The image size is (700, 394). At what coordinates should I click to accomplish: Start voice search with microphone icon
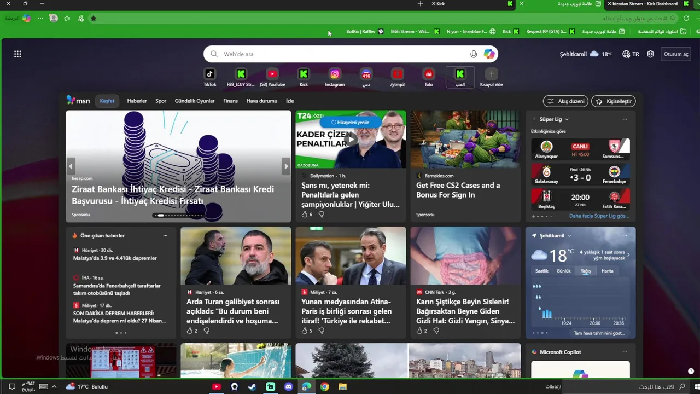click(474, 54)
